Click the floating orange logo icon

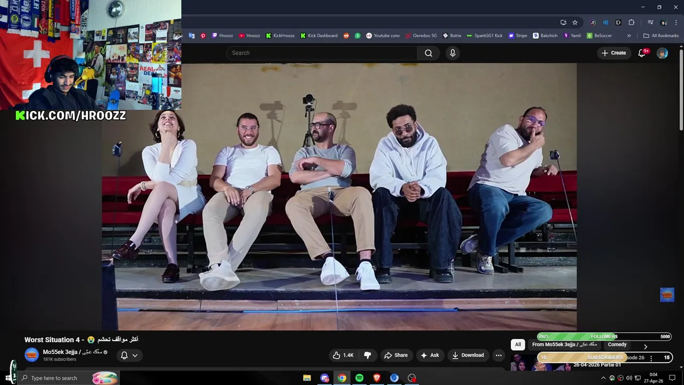tap(667, 295)
